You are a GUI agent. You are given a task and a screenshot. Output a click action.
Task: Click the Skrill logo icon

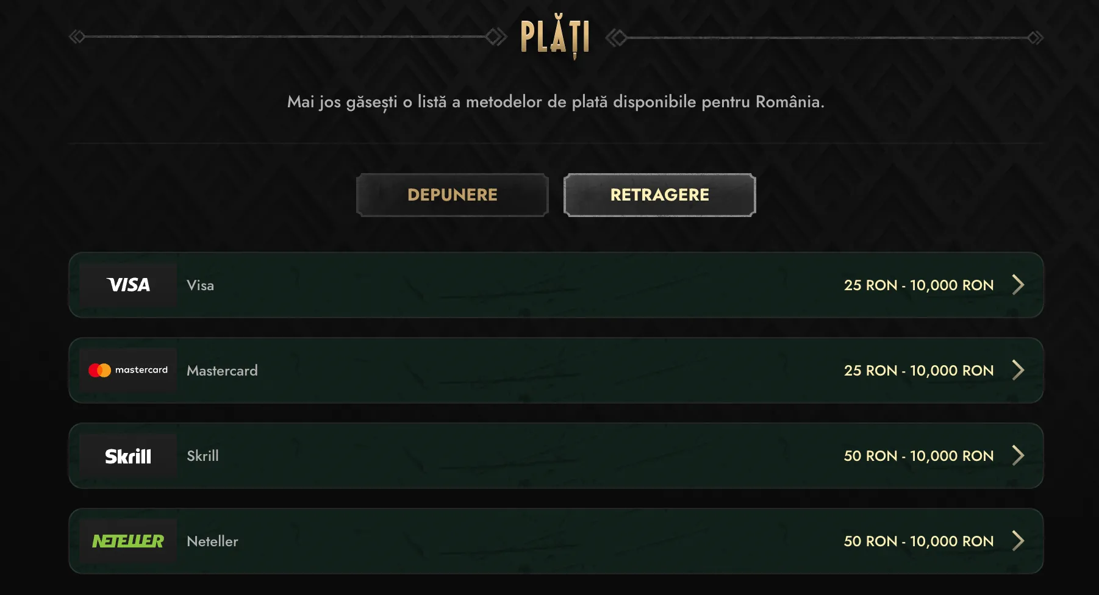127,455
